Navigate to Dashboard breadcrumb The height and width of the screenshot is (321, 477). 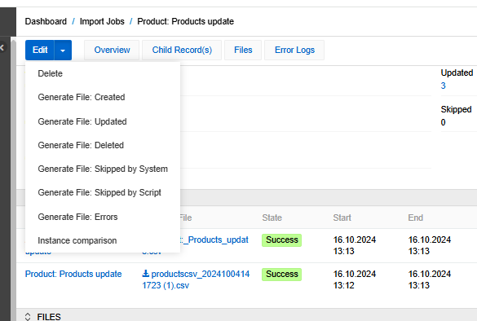pyautogui.click(x=46, y=21)
